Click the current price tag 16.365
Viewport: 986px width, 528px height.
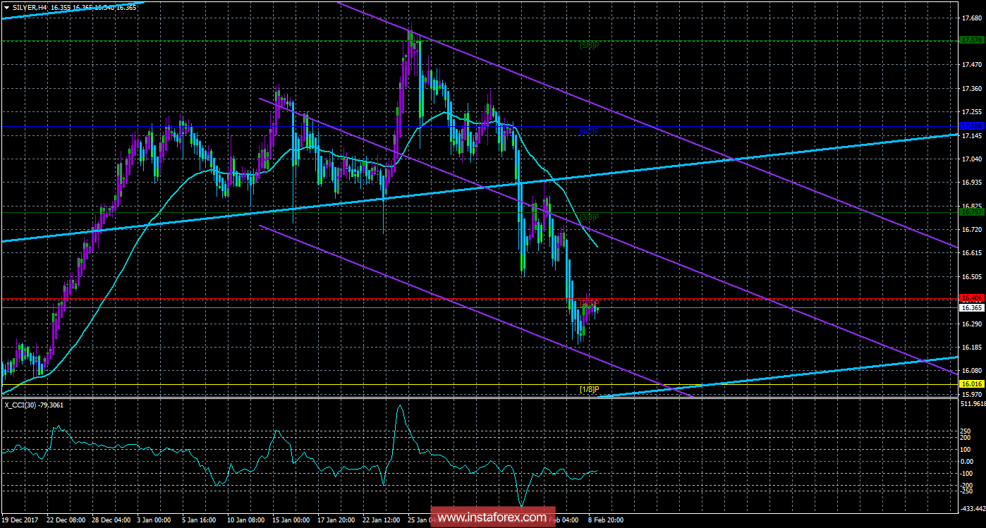pyautogui.click(x=972, y=308)
